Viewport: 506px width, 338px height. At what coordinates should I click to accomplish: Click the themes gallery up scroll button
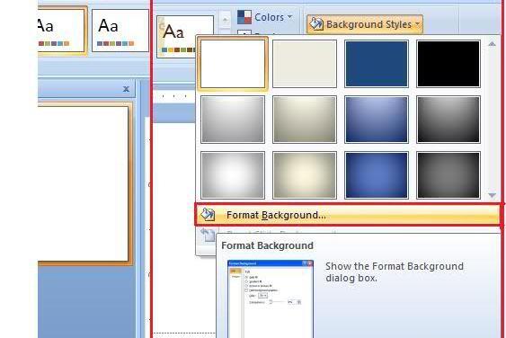[x=226, y=20]
